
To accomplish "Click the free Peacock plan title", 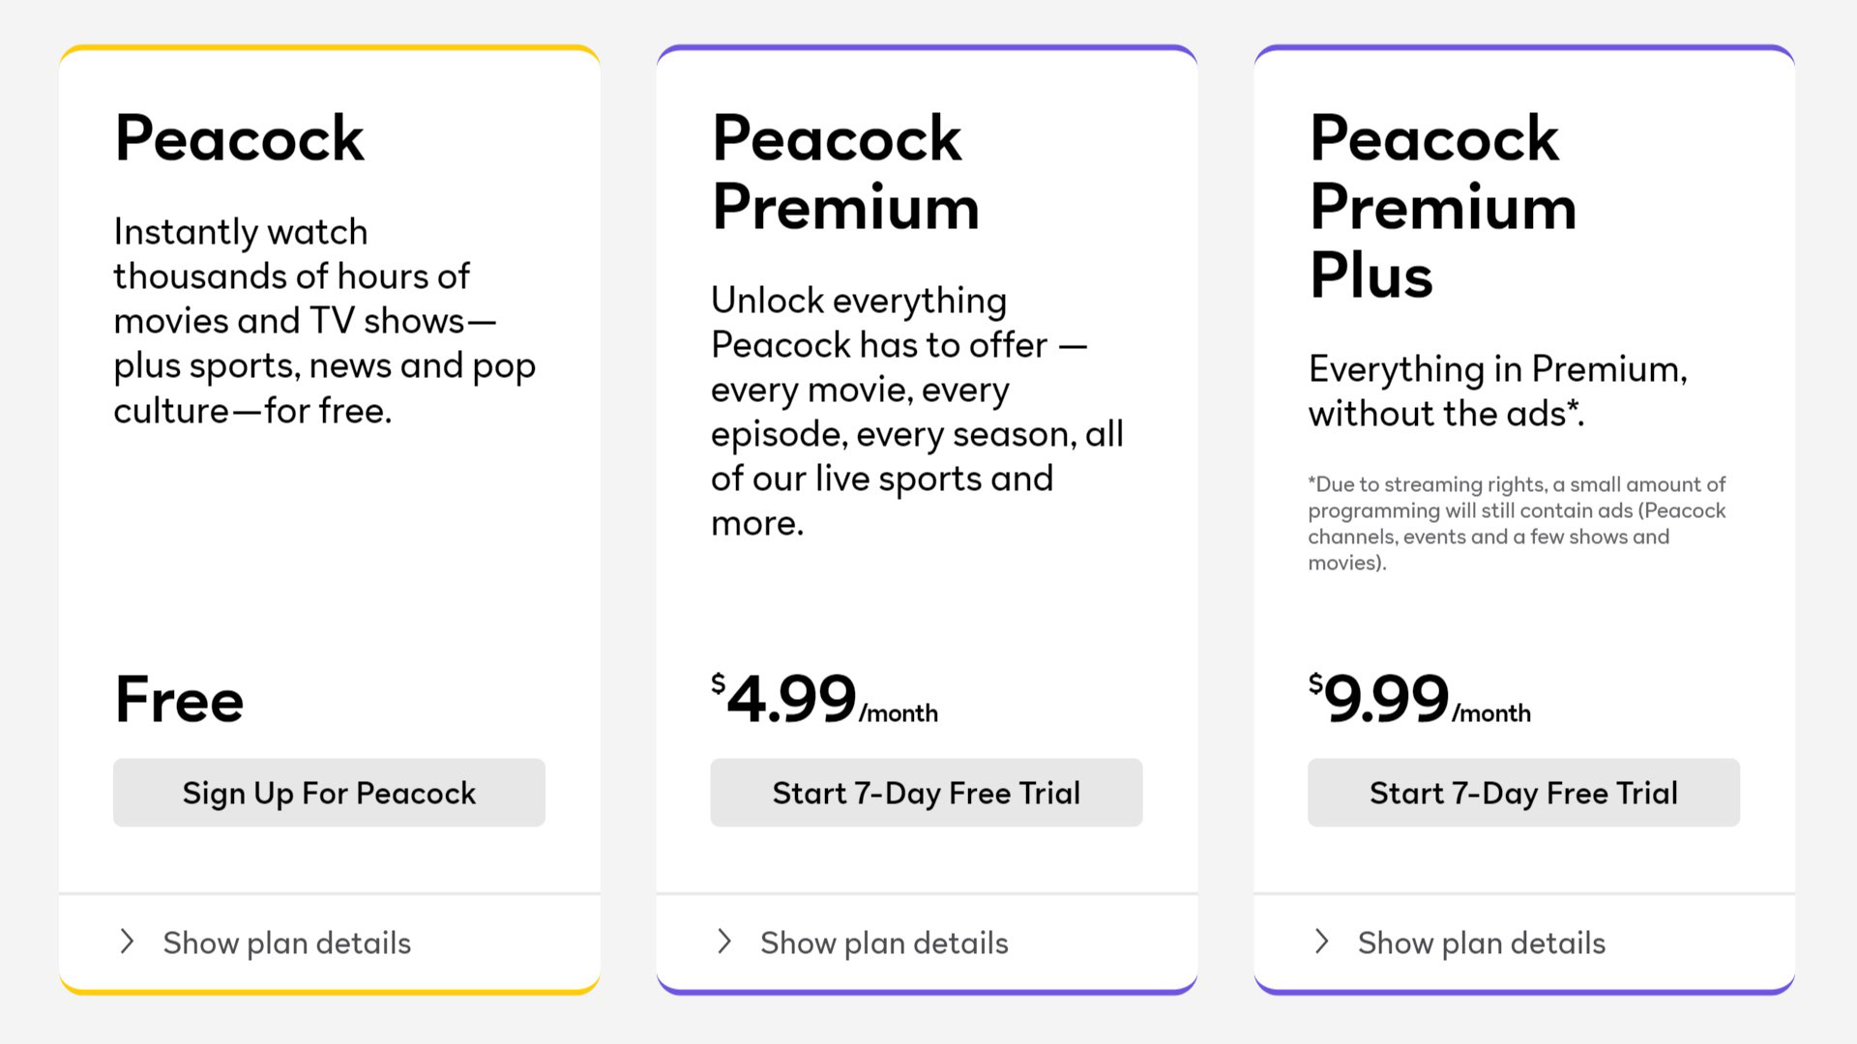I will click(x=239, y=138).
